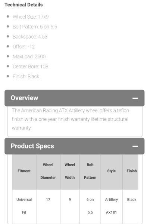Click the Wheel Size: 17x9 list item
This screenshot has width=147, height=224.
31,17
